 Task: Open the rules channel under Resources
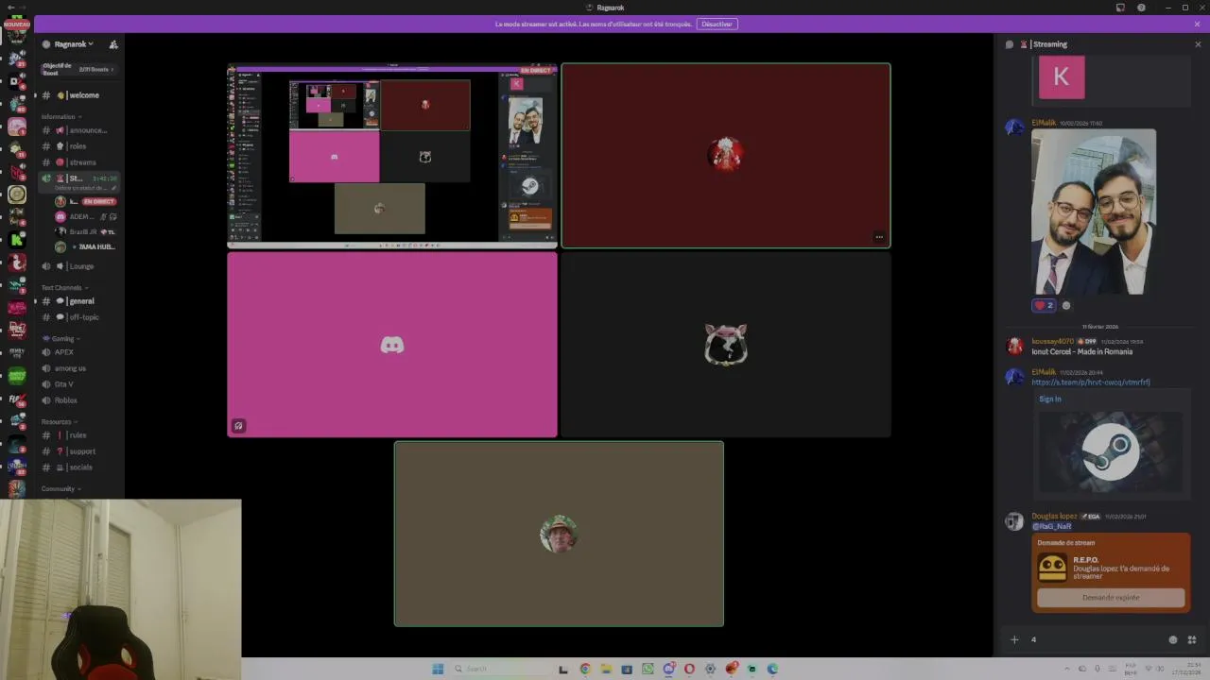[79, 435]
